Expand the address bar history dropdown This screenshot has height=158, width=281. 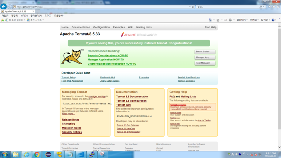pos(190,7)
